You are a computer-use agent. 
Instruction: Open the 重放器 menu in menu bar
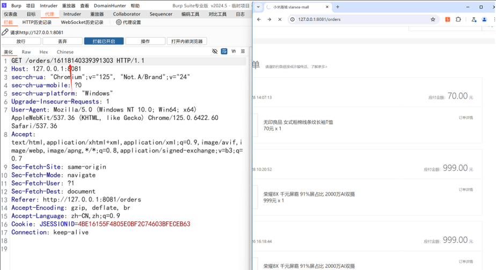(x=69, y=6)
